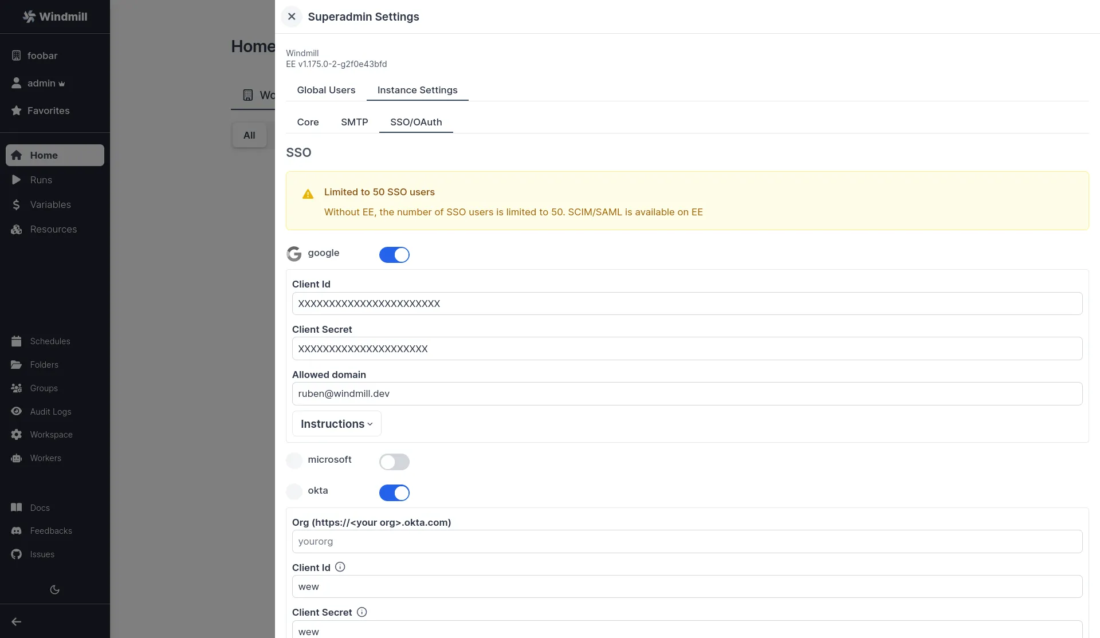Toggle the Microsoft SSO switch on

click(394, 461)
